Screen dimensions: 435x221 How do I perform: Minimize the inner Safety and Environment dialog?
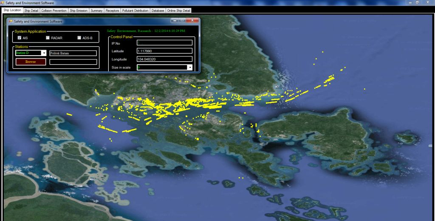[174, 20]
